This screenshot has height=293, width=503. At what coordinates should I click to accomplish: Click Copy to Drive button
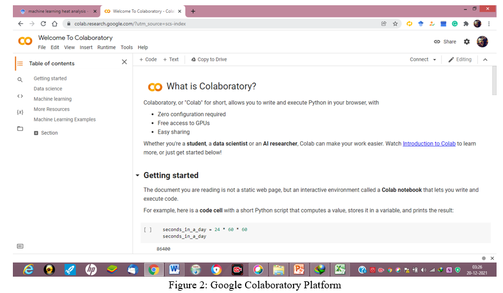click(x=209, y=60)
